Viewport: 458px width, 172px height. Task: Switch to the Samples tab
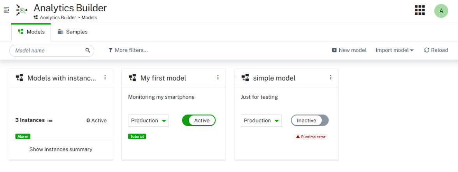(x=72, y=32)
